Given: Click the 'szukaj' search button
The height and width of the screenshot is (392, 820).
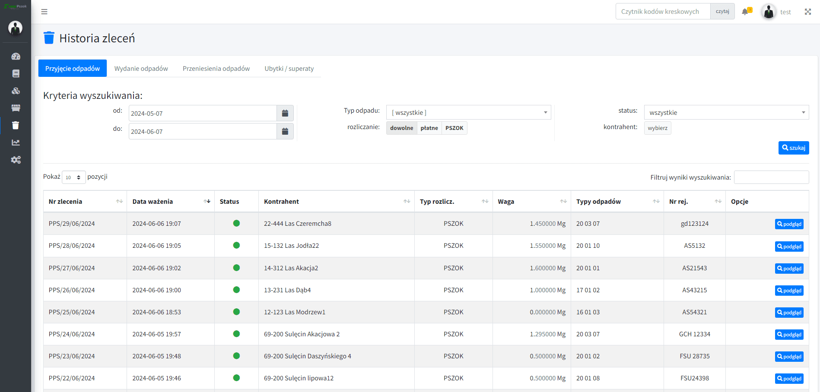Looking at the screenshot, I should pyautogui.click(x=793, y=148).
